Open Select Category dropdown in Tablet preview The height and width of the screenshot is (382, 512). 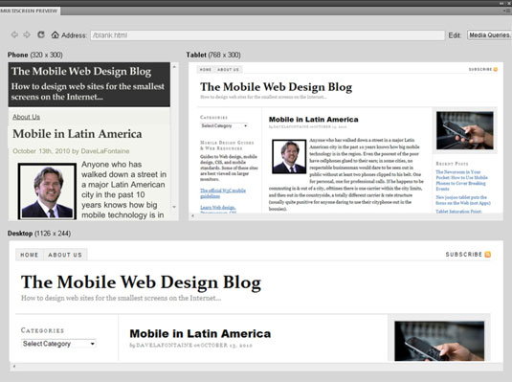224,125
